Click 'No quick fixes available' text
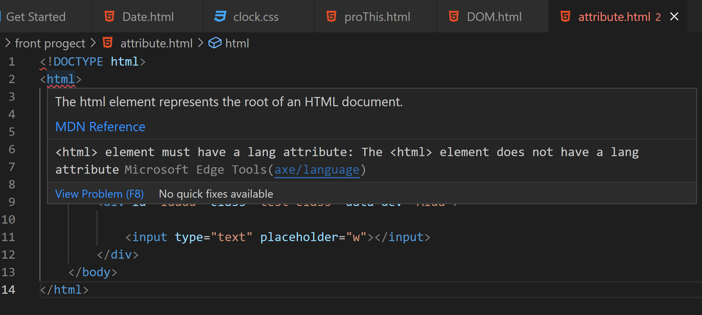Image resolution: width=702 pixels, height=315 pixels. click(x=216, y=194)
